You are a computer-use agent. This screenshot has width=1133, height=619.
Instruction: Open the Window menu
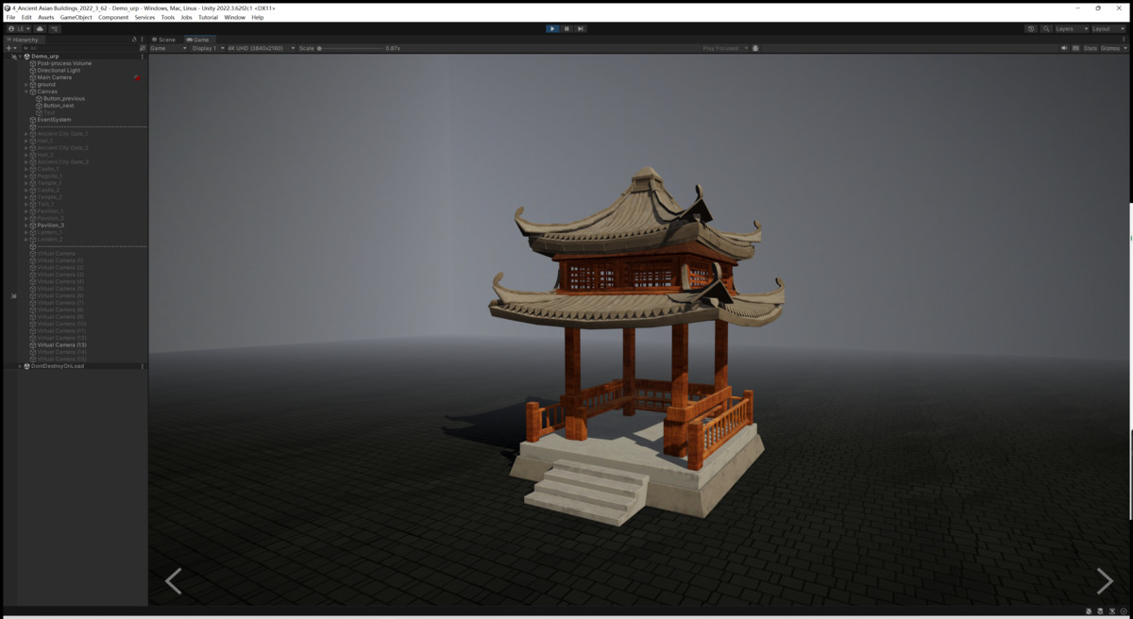pos(234,16)
